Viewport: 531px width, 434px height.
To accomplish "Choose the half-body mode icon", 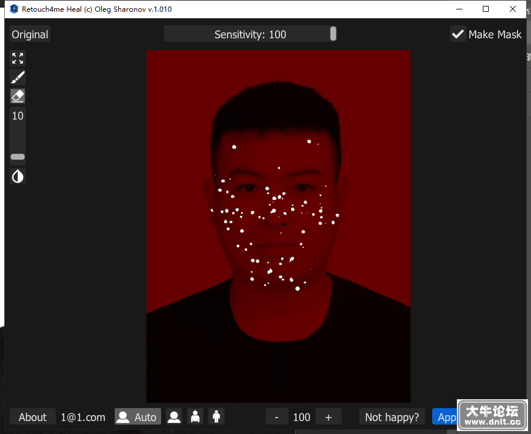I will pyautogui.click(x=195, y=417).
